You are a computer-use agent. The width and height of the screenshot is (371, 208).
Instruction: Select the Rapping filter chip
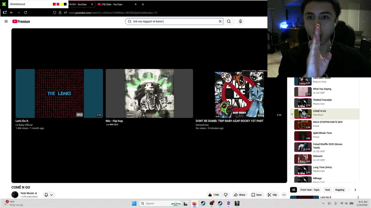pos(340,190)
